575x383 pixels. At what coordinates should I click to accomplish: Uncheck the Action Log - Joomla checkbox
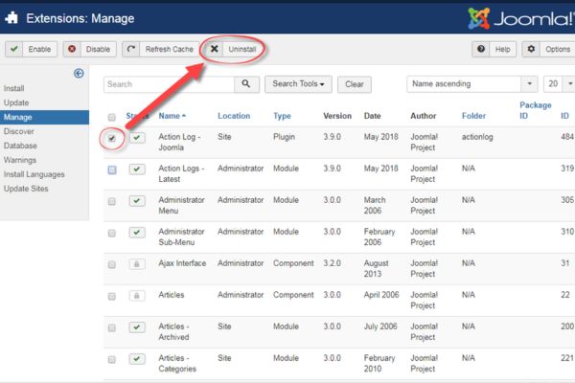pyautogui.click(x=112, y=139)
